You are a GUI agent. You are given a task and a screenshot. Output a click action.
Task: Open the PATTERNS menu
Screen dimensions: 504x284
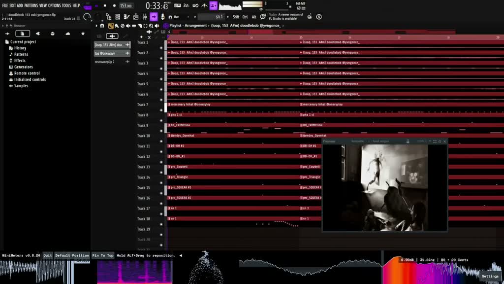tap(31, 5)
